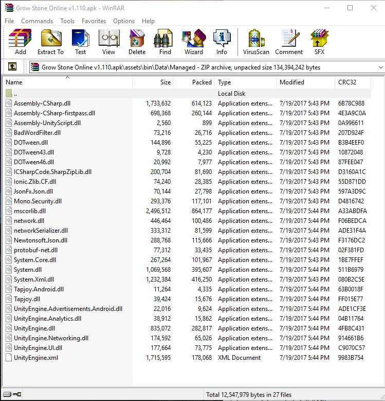Open the Commands menu
The width and height of the screenshot is (385, 401).
(37, 21)
